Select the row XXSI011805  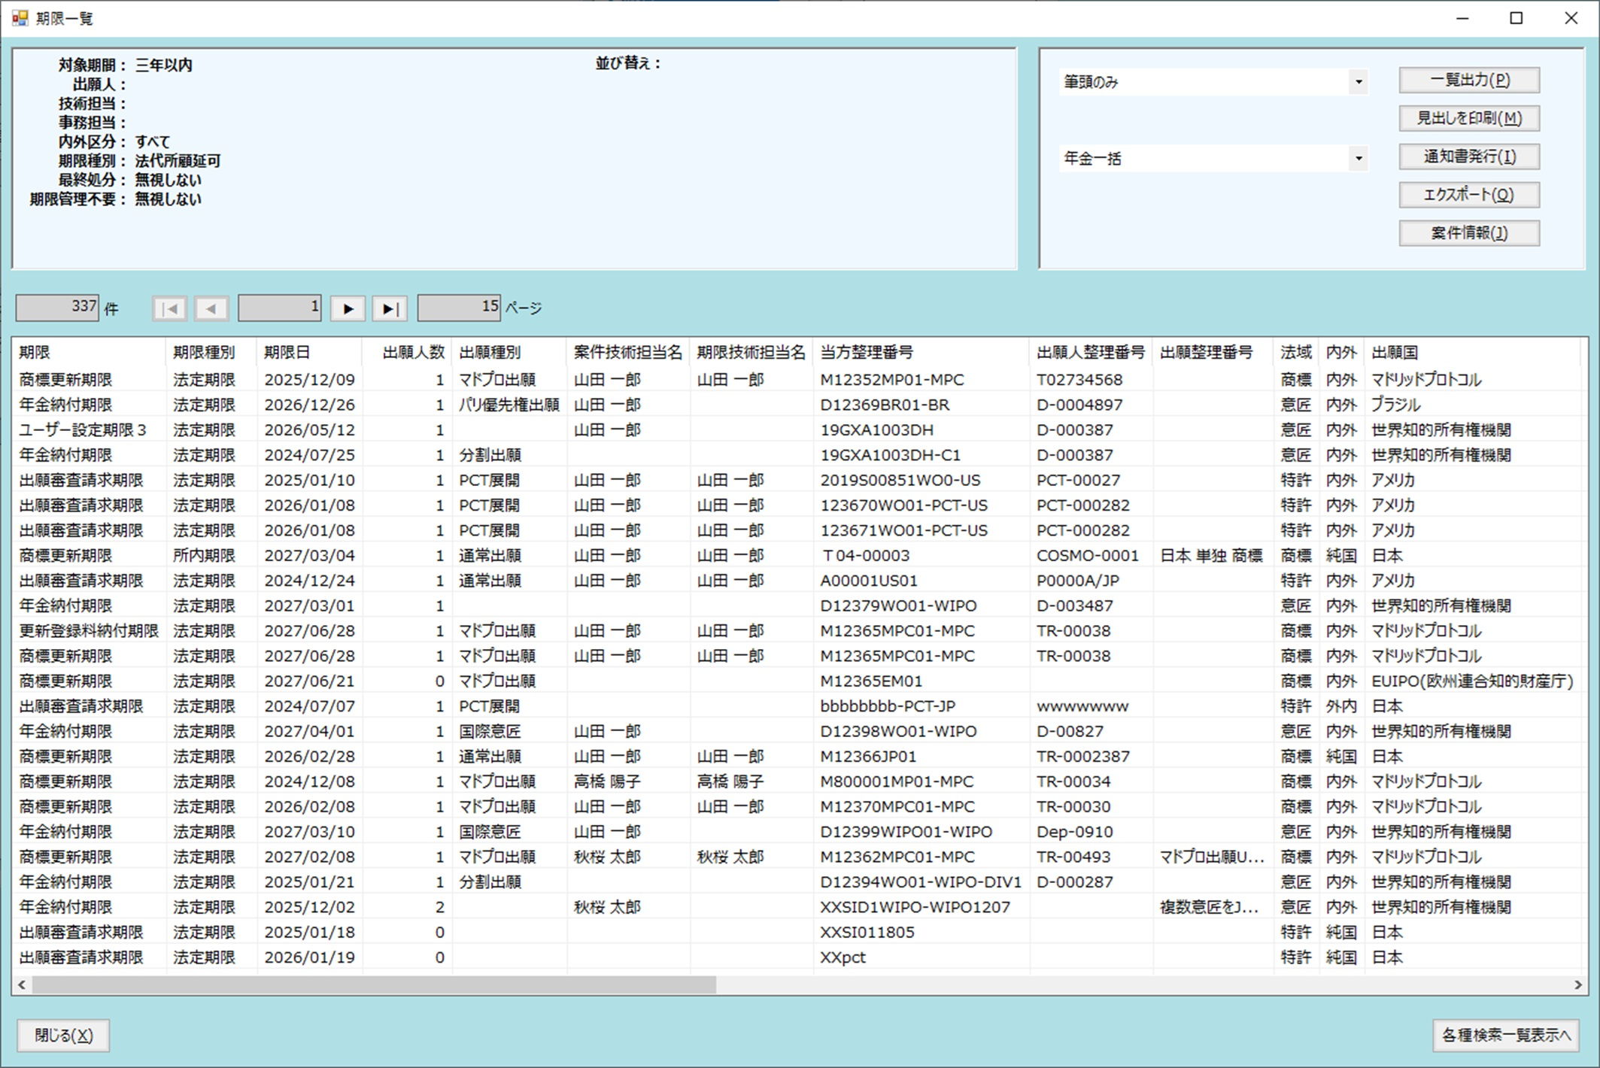click(x=797, y=932)
